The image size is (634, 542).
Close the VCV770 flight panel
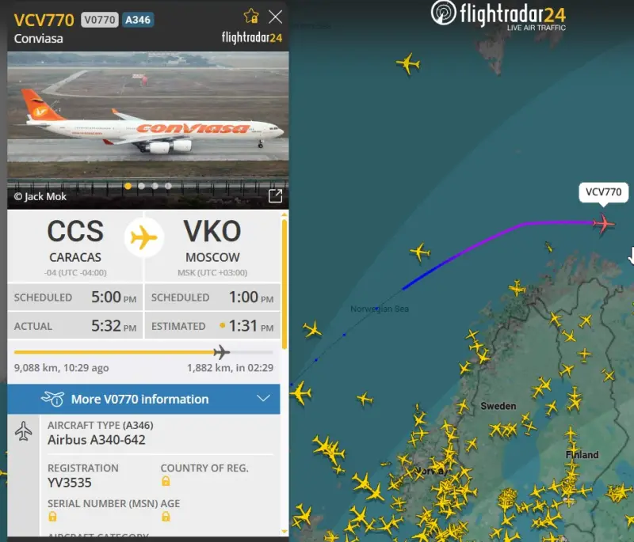(x=275, y=17)
